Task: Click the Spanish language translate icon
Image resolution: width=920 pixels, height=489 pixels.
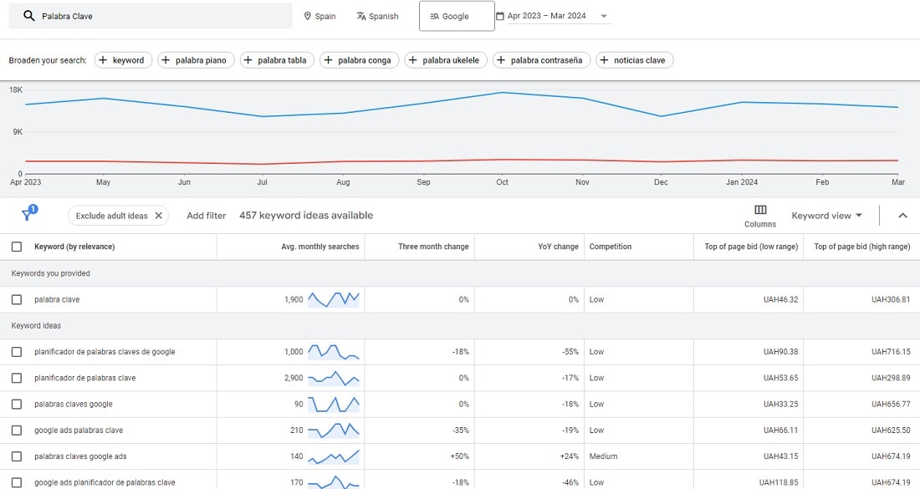Action: pos(361,17)
